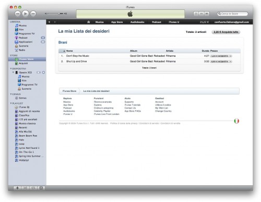The height and width of the screenshot is (202, 261).
Task: Collapse the DISPOSITIVI sidebar section
Action: click(x=11, y=68)
